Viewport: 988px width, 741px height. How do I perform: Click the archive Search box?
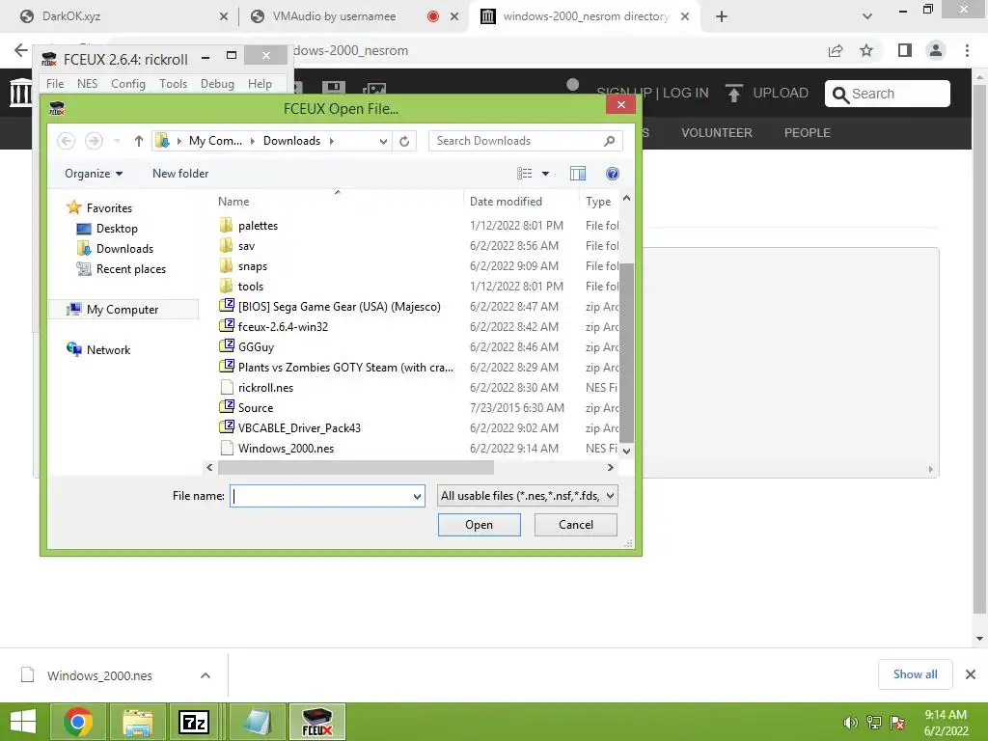[888, 94]
